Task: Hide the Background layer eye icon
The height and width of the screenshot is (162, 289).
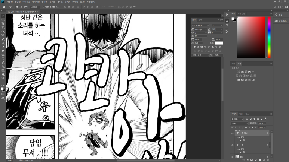Action: coord(233,157)
